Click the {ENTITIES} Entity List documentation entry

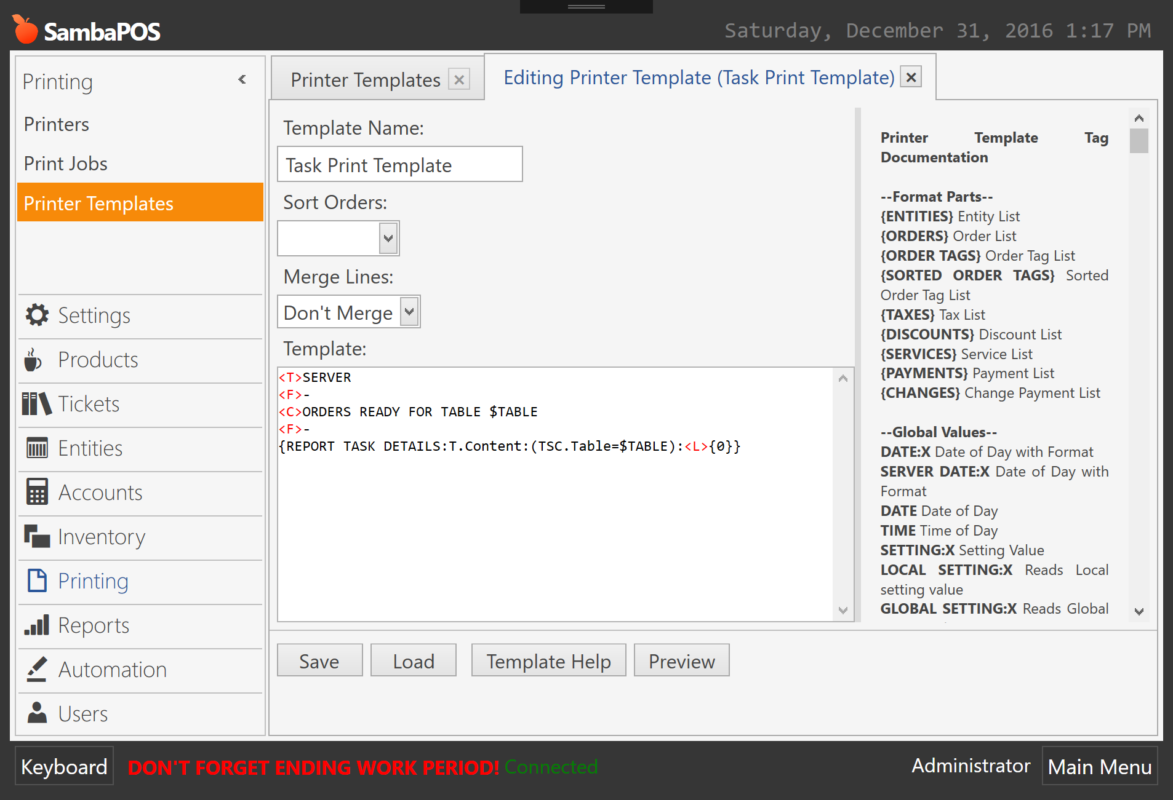tap(950, 216)
